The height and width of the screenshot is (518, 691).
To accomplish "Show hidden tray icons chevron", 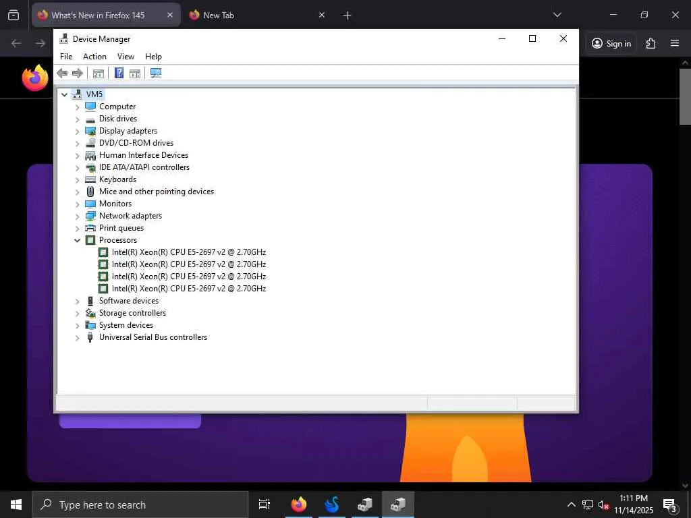I will click(x=571, y=505).
